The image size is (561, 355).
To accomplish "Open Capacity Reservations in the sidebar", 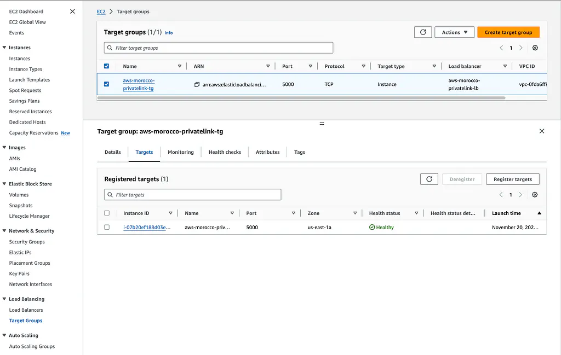I will click(33, 133).
